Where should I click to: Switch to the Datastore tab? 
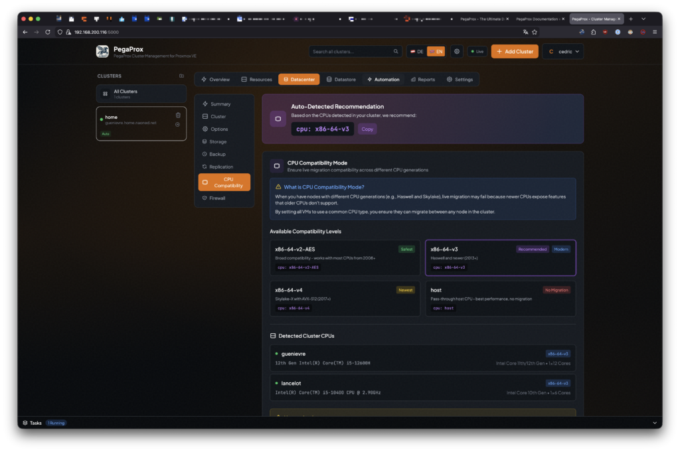coord(341,80)
